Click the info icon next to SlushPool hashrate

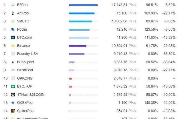138,70
